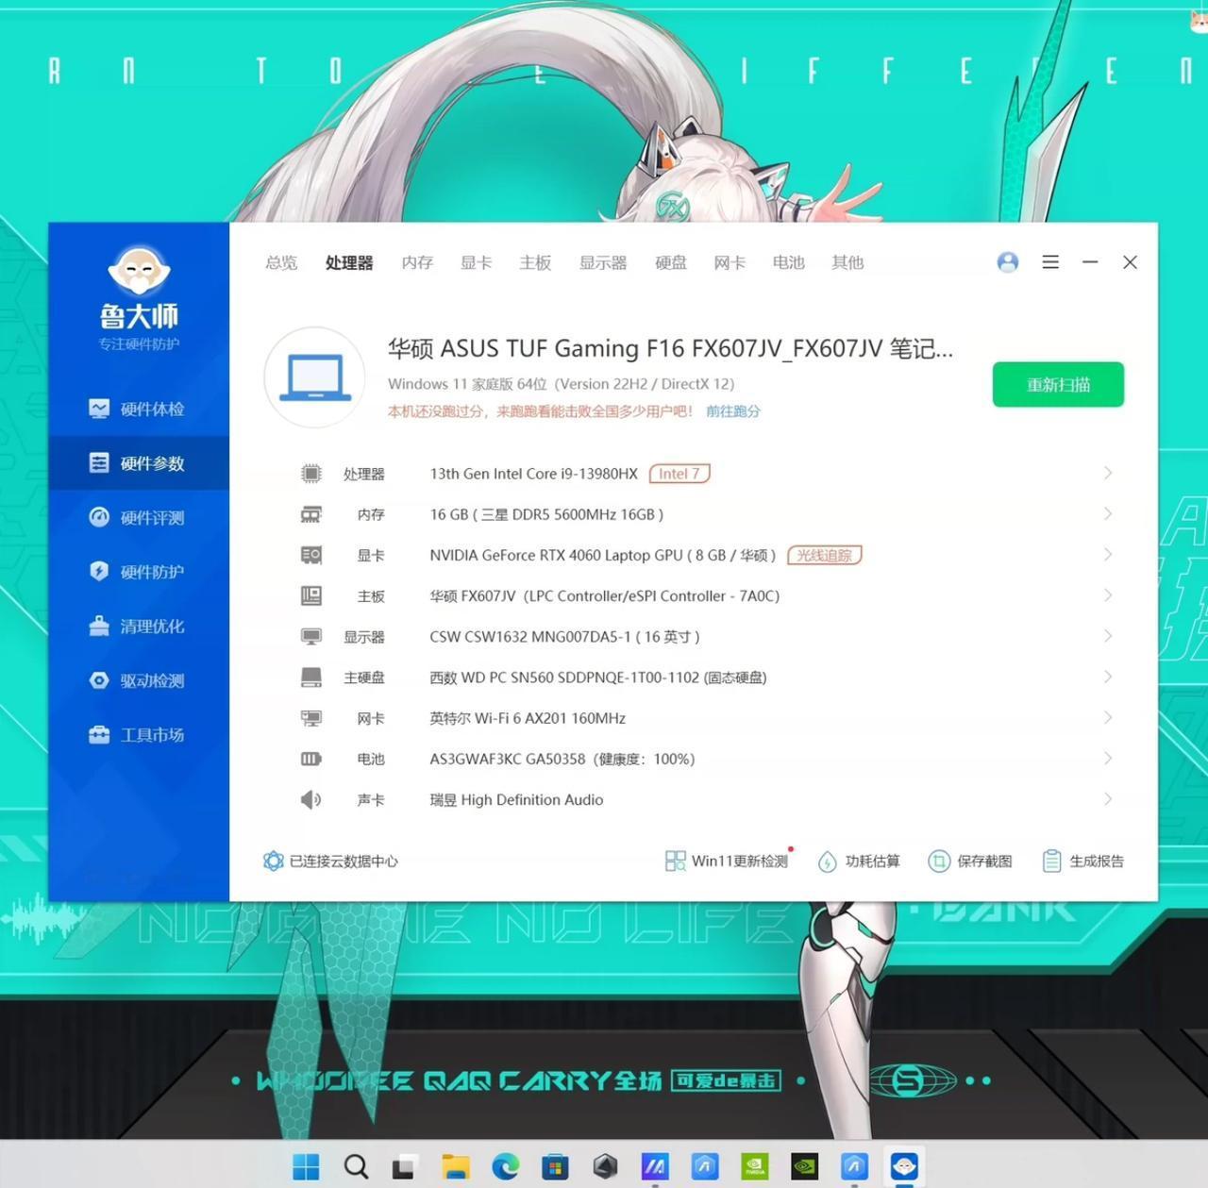Click 英特尔 Wi-Fi 6 AX201 160MHz text
This screenshot has height=1188, width=1208.
coord(528,718)
